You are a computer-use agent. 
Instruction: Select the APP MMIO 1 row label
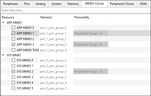(x=25, y=33)
